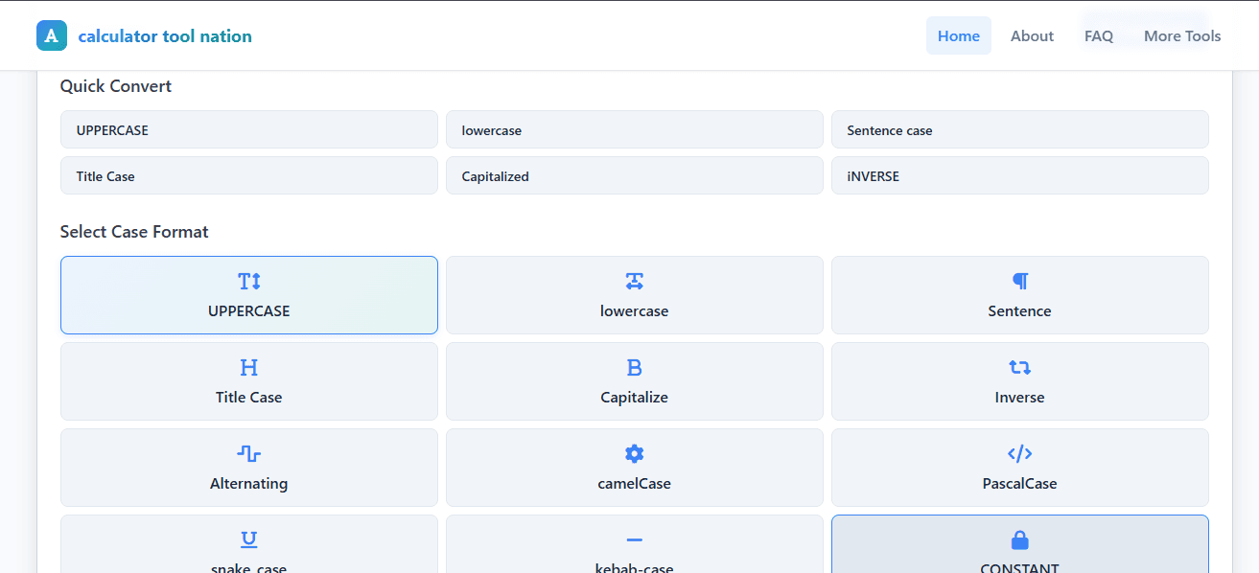This screenshot has height=573, width=1259.
Task: Click the Alternating case waveform icon
Action: (248, 453)
